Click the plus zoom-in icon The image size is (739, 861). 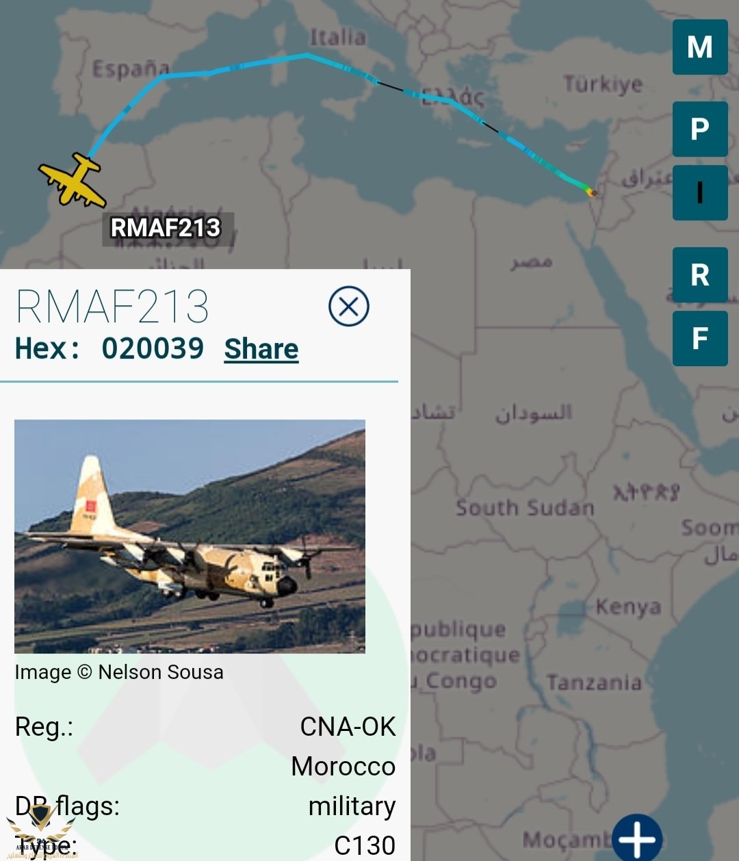pos(637,838)
